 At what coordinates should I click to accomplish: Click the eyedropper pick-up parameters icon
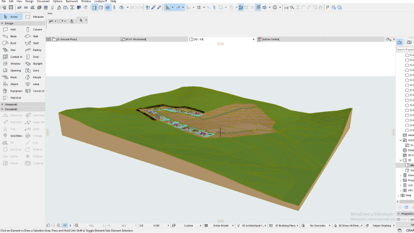coord(153,7)
